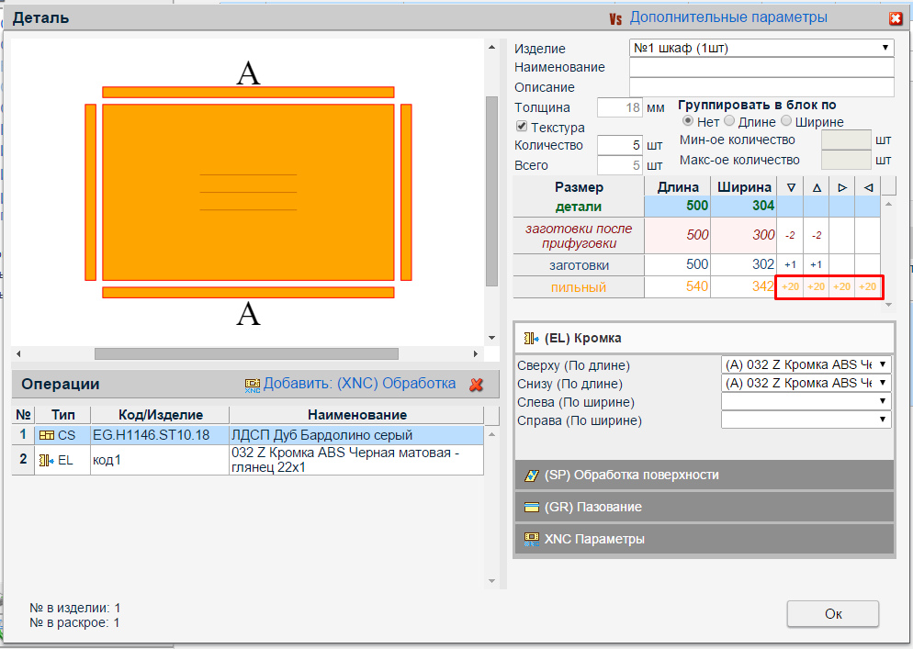The width and height of the screenshot is (913, 649).
Task: Open the Слева (По ширине) edge dropdown
Action: coord(806,402)
